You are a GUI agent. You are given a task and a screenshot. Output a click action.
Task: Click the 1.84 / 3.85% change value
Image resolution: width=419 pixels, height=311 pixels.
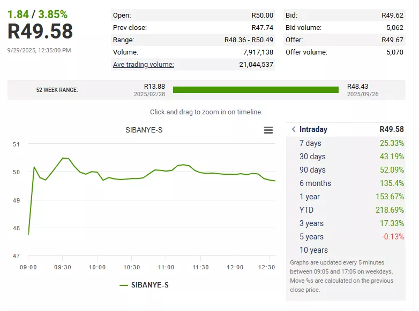[x=38, y=14]
